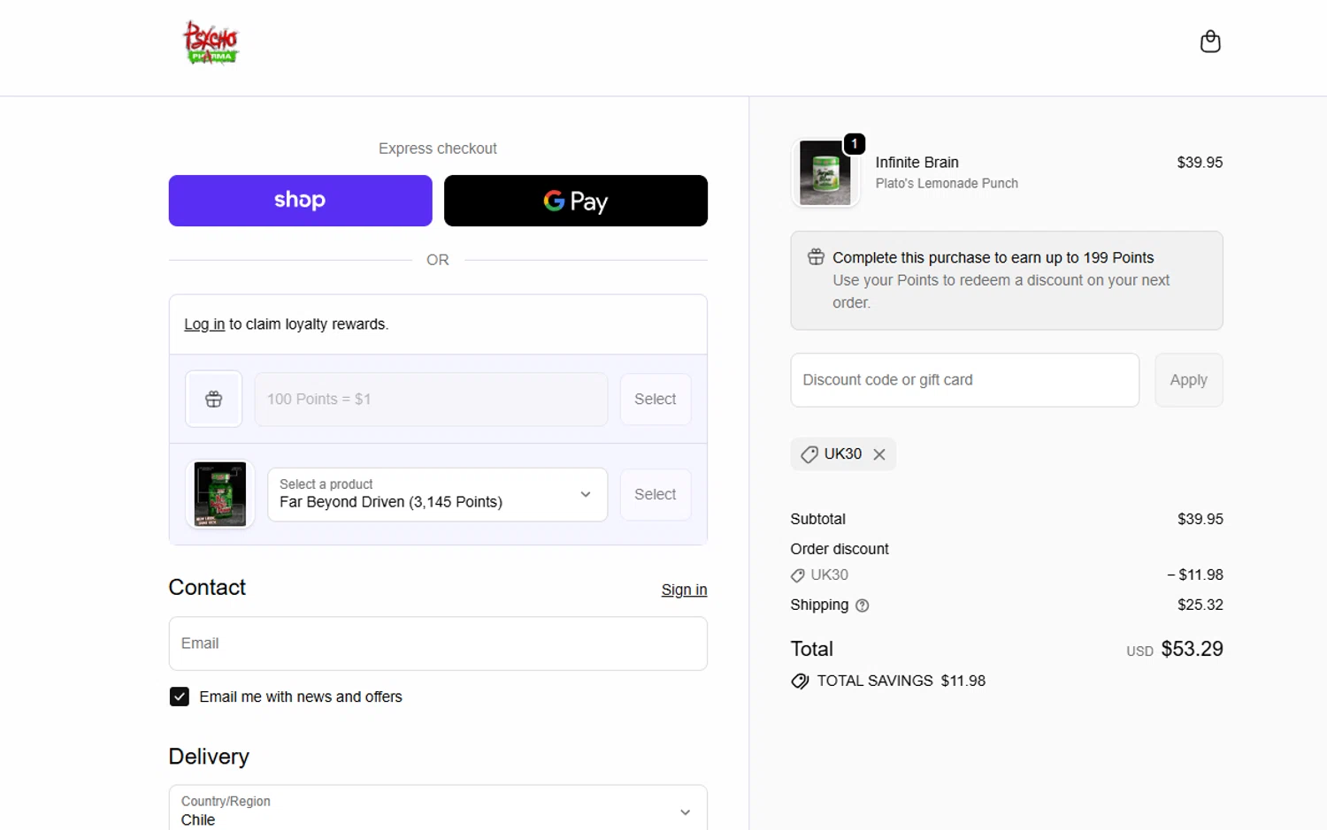This screenshot has height=830, width=1327.
Task: Remove the UK30 discount tag
Action: tap(879, 454)
